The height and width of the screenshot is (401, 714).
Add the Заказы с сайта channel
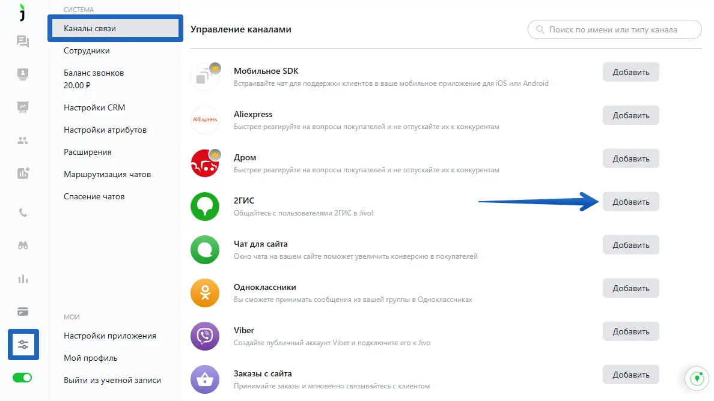630,374
